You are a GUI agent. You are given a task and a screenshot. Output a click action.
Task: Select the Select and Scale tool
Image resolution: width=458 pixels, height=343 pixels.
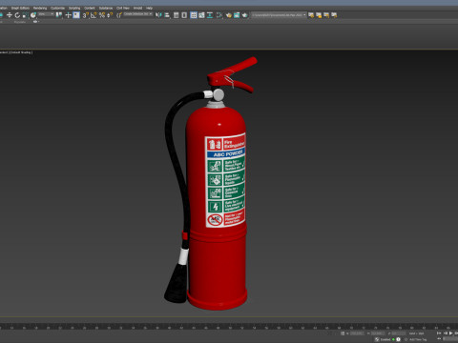pyautogui.click(x=25, y=15)
